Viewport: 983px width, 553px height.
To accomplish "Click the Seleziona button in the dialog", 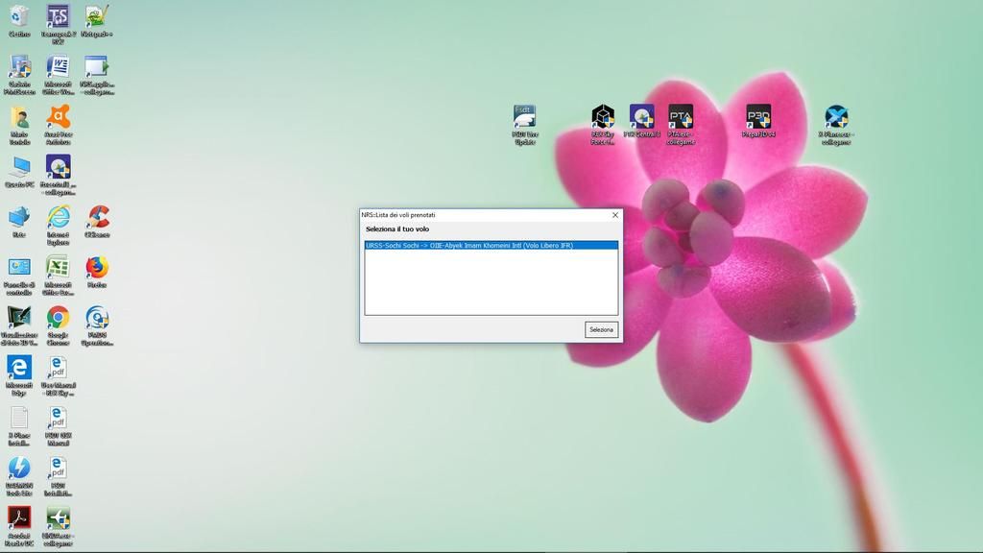I will (601, 329).
